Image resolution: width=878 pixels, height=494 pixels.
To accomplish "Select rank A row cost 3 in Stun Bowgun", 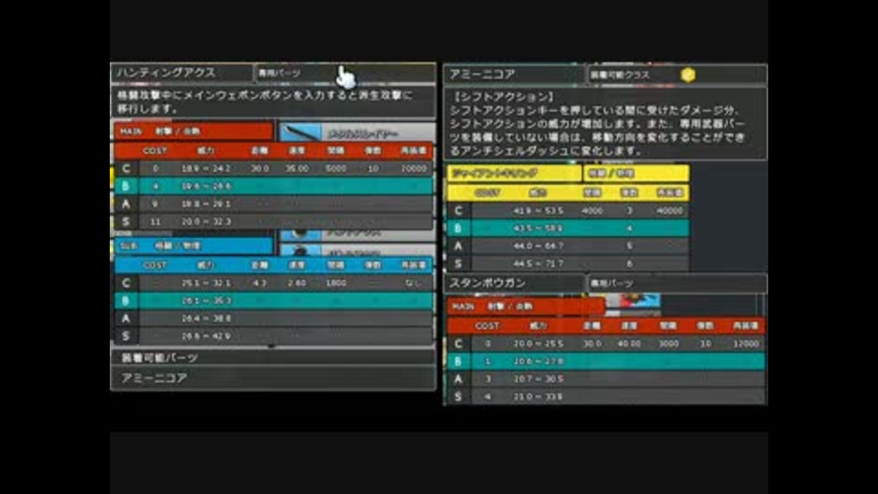I will click(x=605, y=379).
